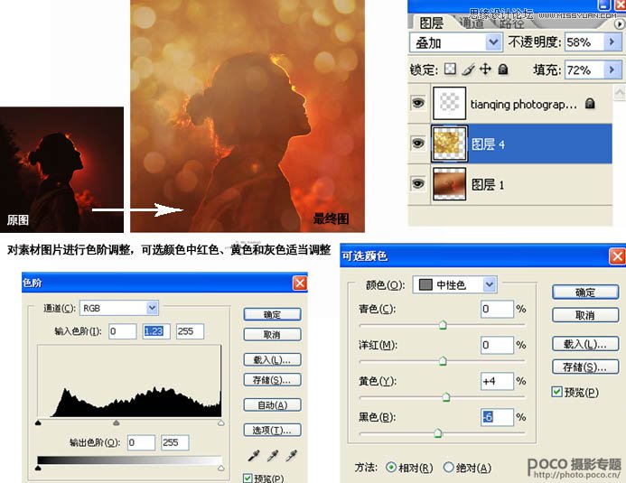Toggle lock position move icon
The width and height of the screenshot is (626, 483).
click(x=485, y=69)
